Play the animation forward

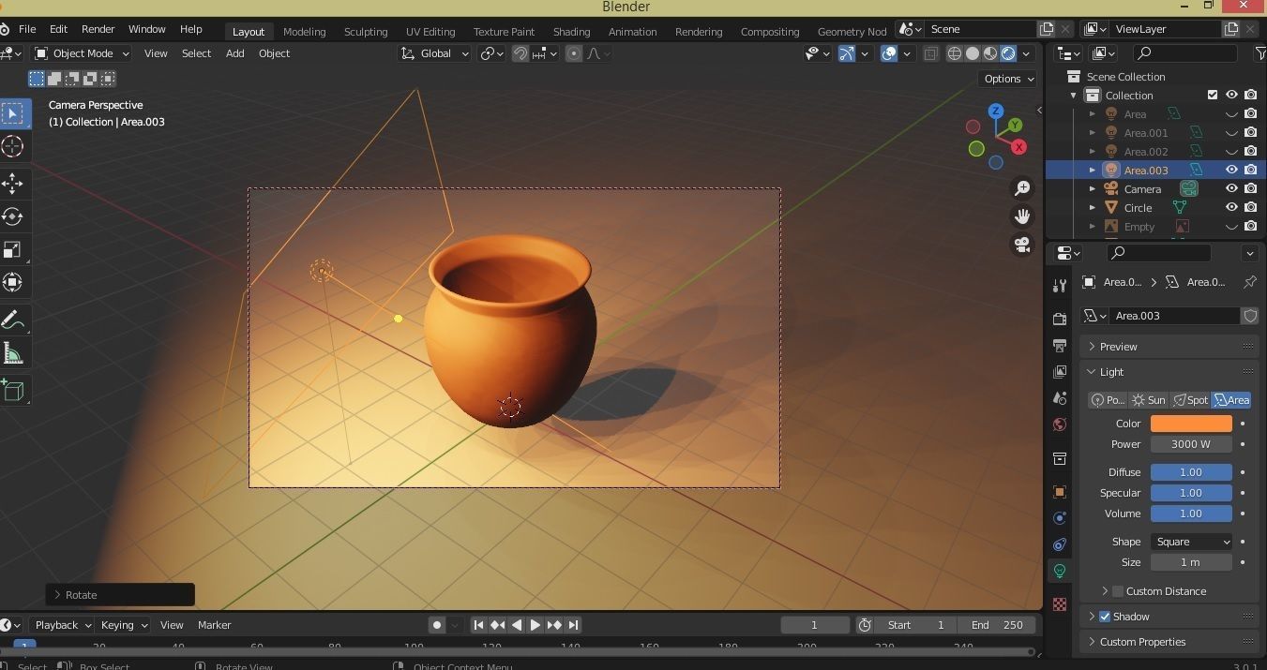[535, 625]
